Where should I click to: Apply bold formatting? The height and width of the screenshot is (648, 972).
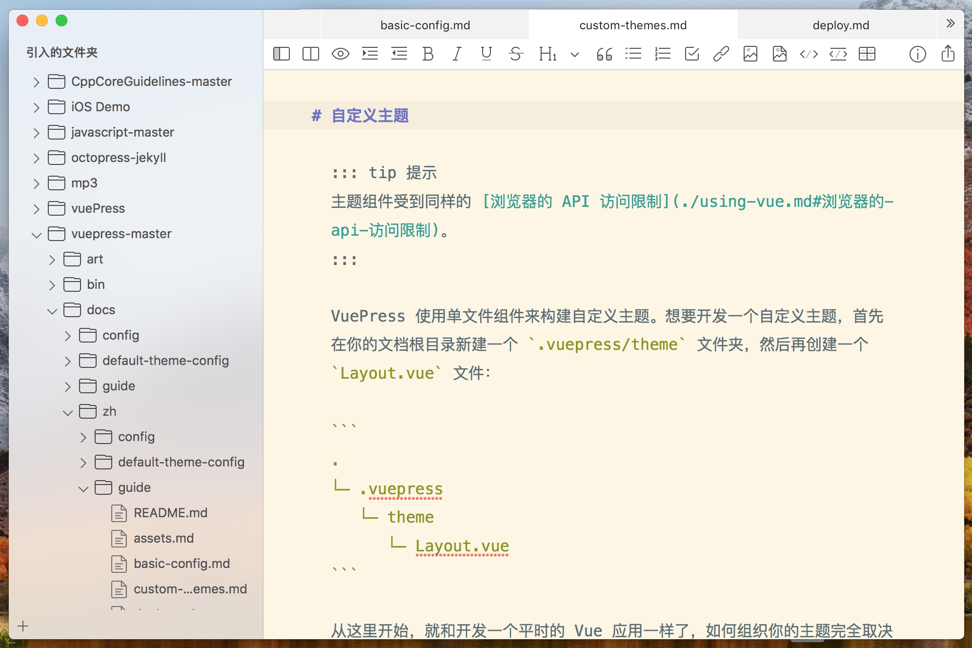428,54
